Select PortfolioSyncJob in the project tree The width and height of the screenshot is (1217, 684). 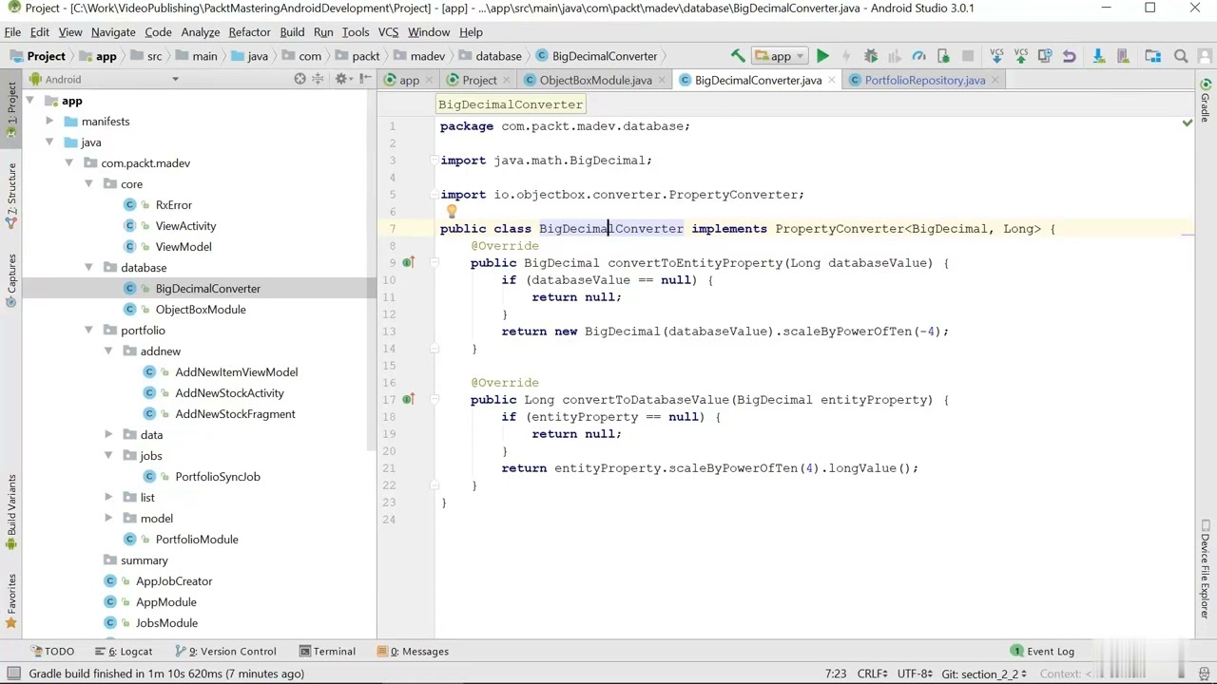click(x=217, y=477)
